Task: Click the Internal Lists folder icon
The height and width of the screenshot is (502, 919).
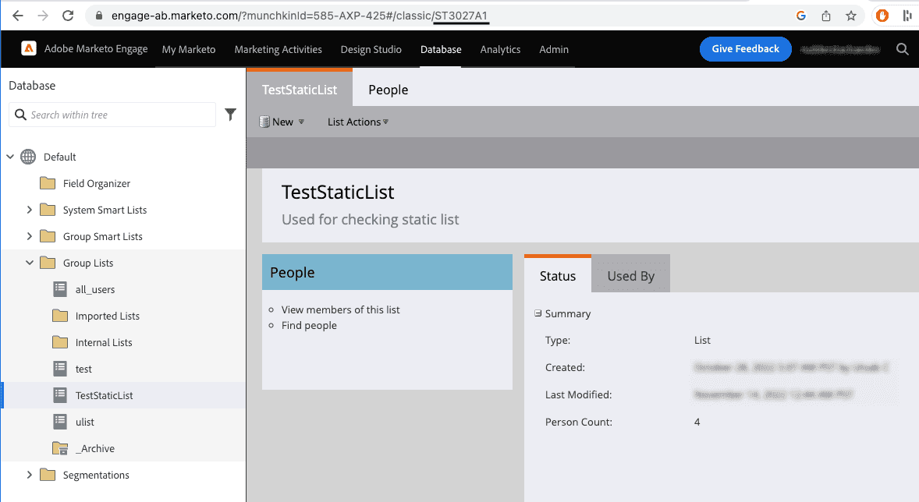Action: (60, 342)
